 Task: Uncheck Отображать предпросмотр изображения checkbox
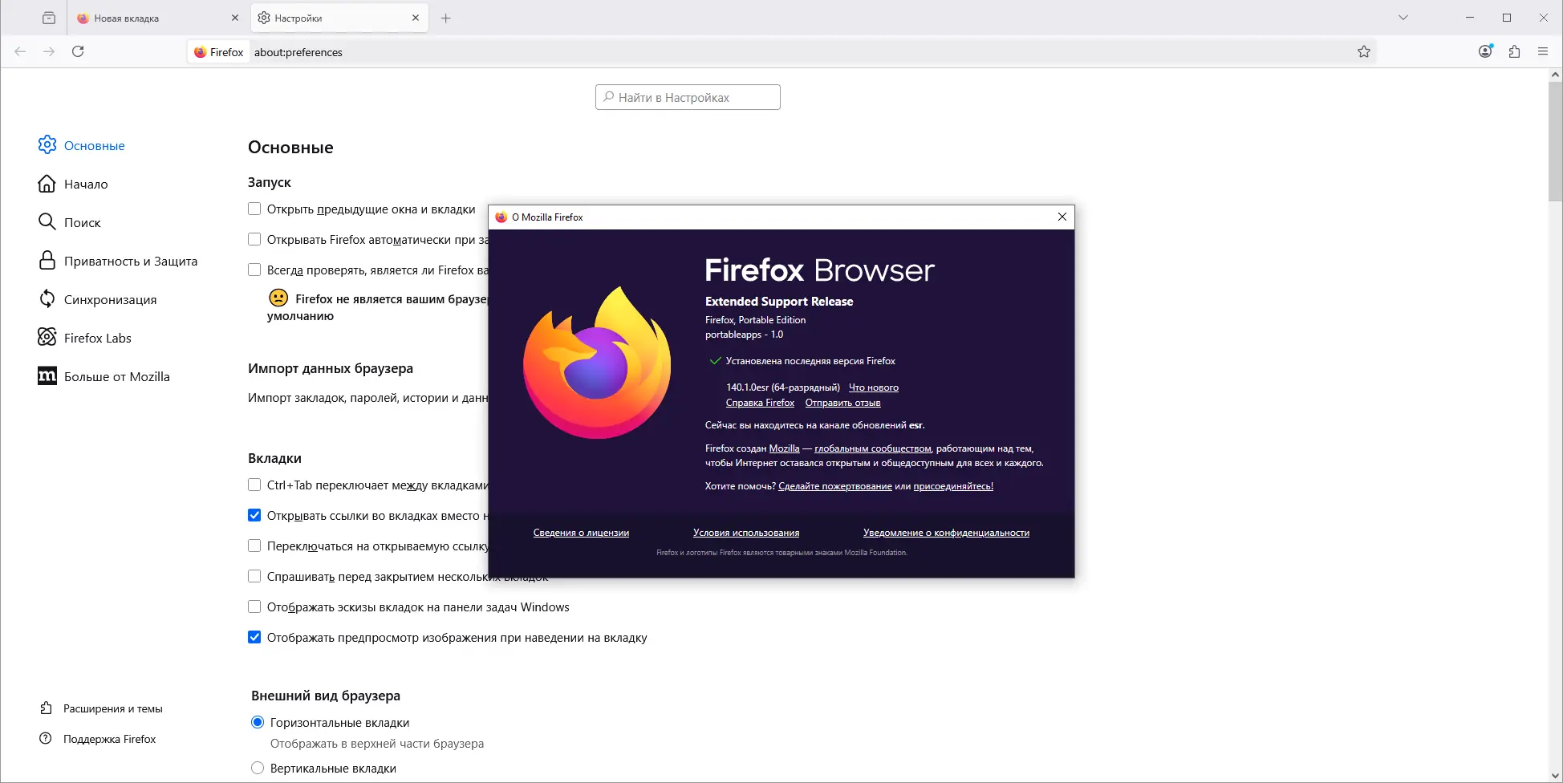click(x=254, y=637)
